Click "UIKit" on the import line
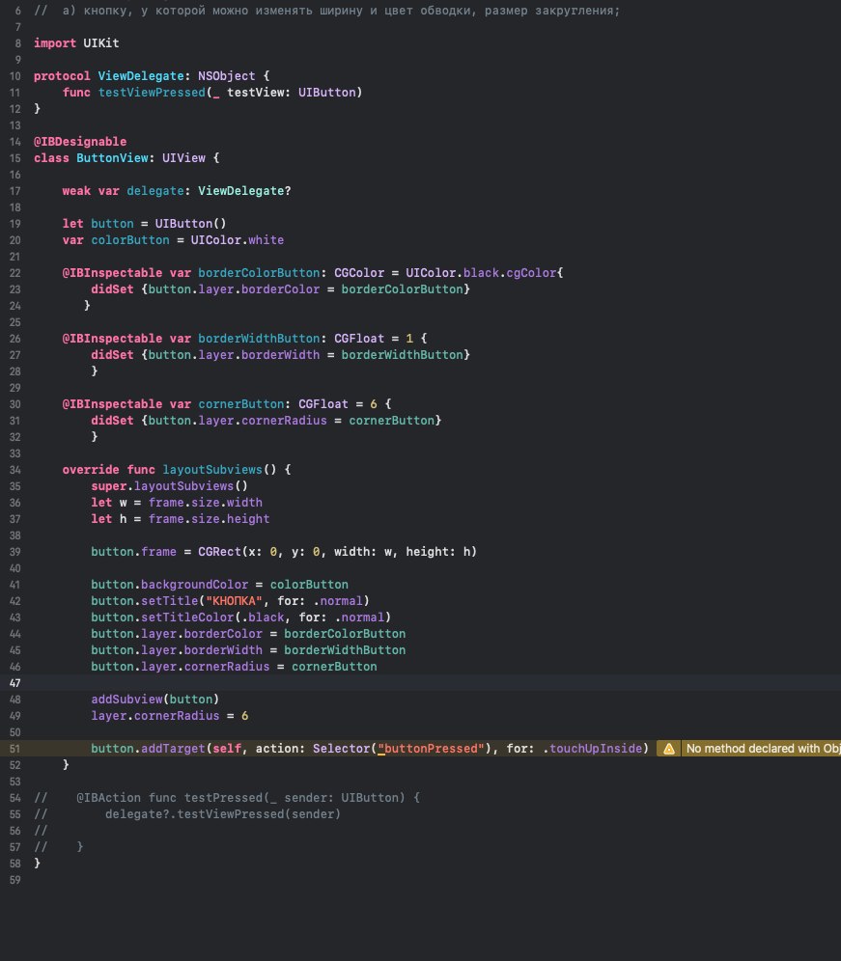The width and height of the screenshot is (841, 961). (x=101, y=42)
